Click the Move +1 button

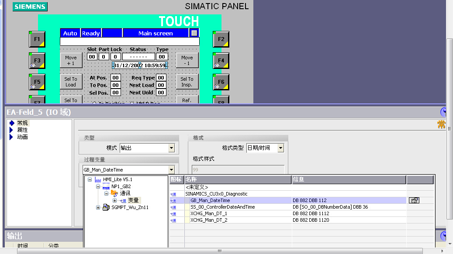coord(71,60)
